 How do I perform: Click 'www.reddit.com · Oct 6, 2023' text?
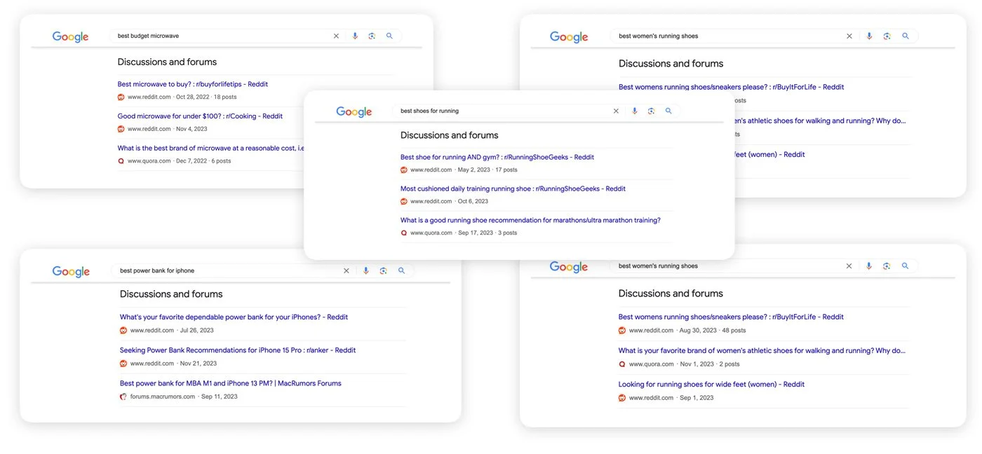tap(449, 202)
